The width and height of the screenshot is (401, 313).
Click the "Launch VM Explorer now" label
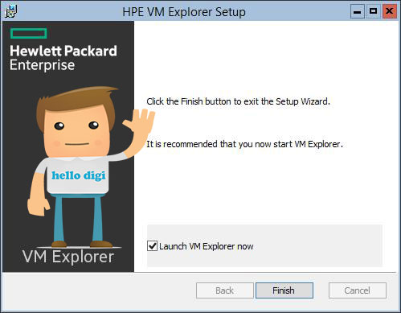click(207, 246)
